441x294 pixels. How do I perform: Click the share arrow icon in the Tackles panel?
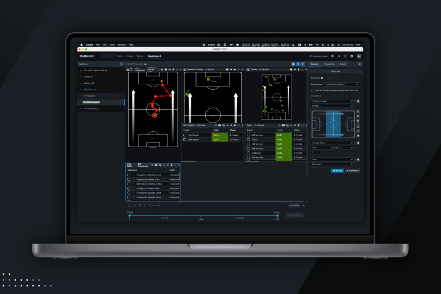tap(295, 125)
